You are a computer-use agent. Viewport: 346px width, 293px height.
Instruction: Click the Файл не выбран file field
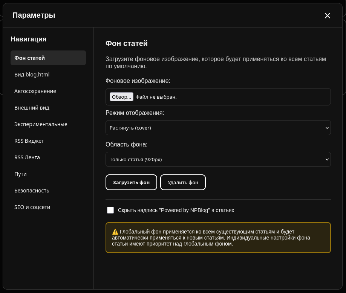[218, 97]
